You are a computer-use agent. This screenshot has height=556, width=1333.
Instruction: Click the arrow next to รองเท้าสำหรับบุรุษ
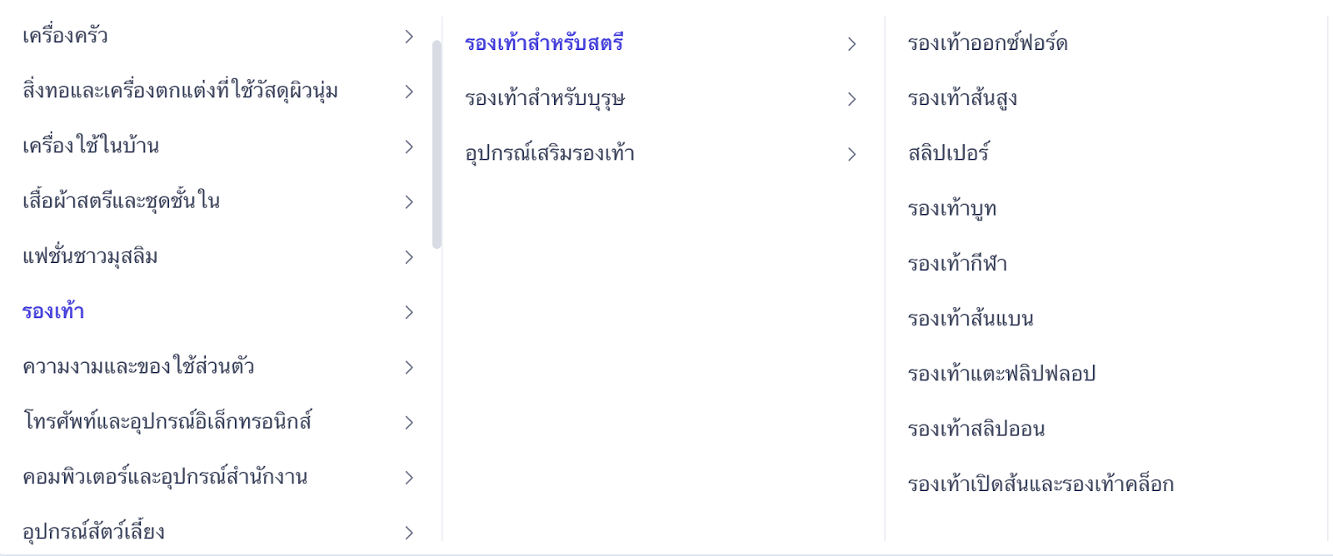coord(851,100)
